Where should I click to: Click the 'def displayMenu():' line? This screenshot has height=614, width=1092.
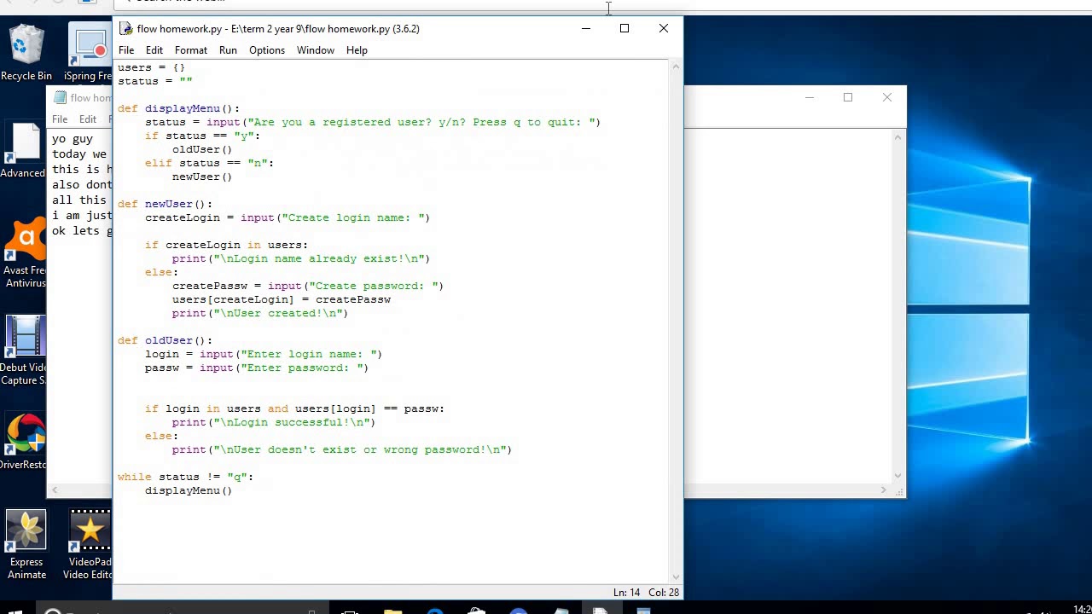coord(179,108)
